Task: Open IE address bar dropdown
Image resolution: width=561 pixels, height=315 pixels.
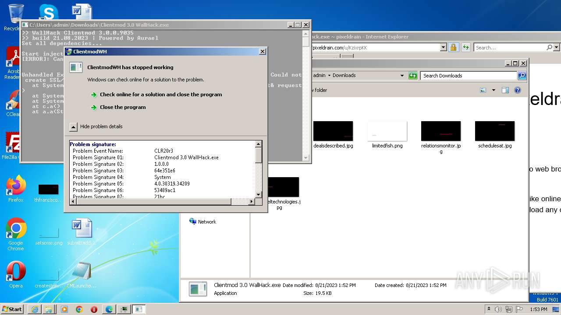Action: click(443, 47)
